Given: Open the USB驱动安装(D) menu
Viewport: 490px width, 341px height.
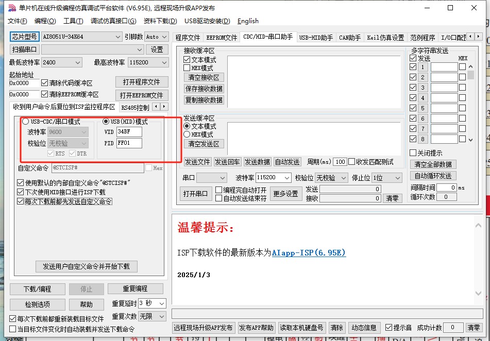Looking at the screenshot, I should [x=207, y=21].
